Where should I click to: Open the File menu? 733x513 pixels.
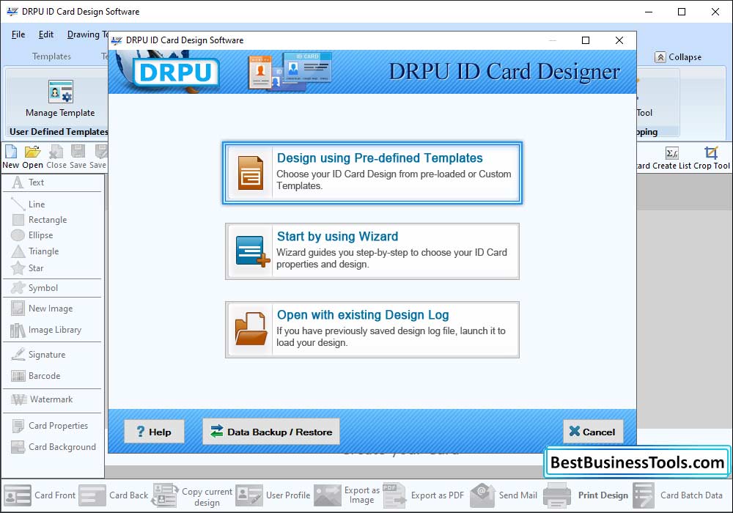18,34
